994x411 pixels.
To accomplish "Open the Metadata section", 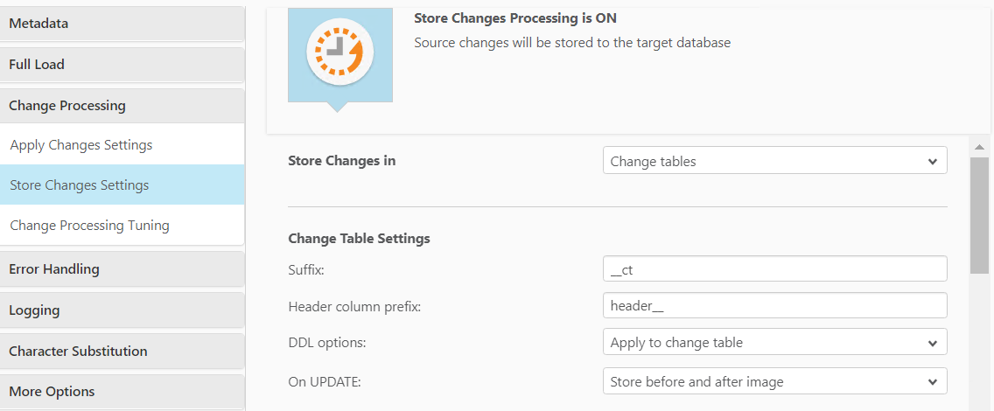I will pos(122,24).
